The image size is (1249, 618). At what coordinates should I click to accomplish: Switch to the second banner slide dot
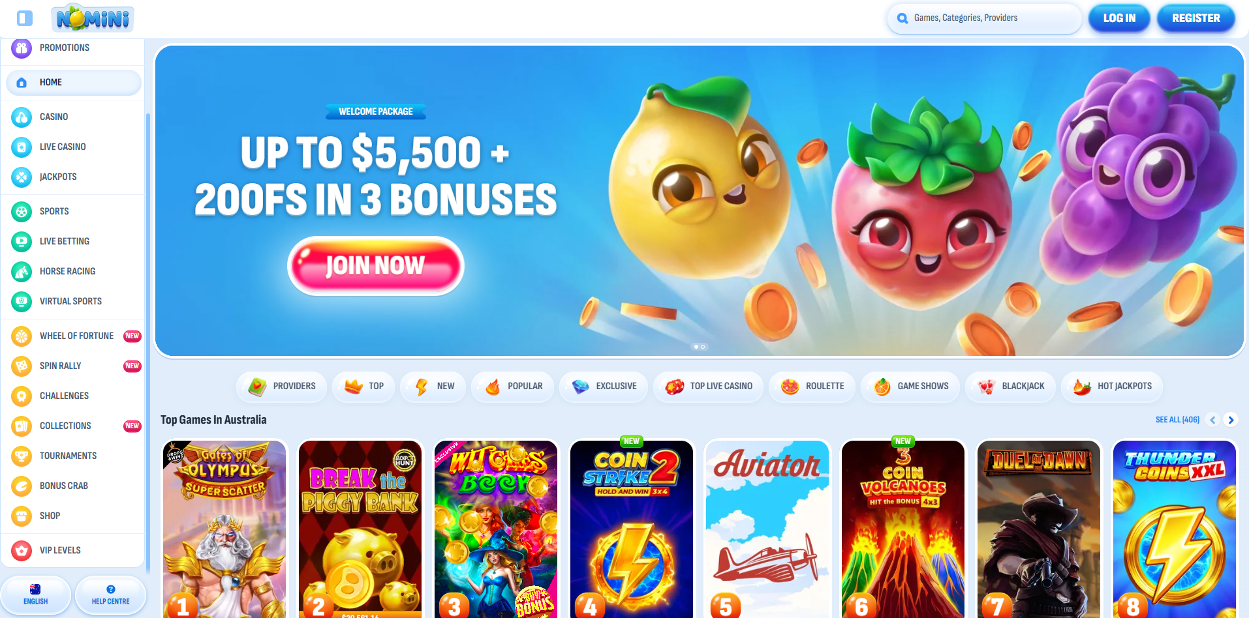click(703, 347)
